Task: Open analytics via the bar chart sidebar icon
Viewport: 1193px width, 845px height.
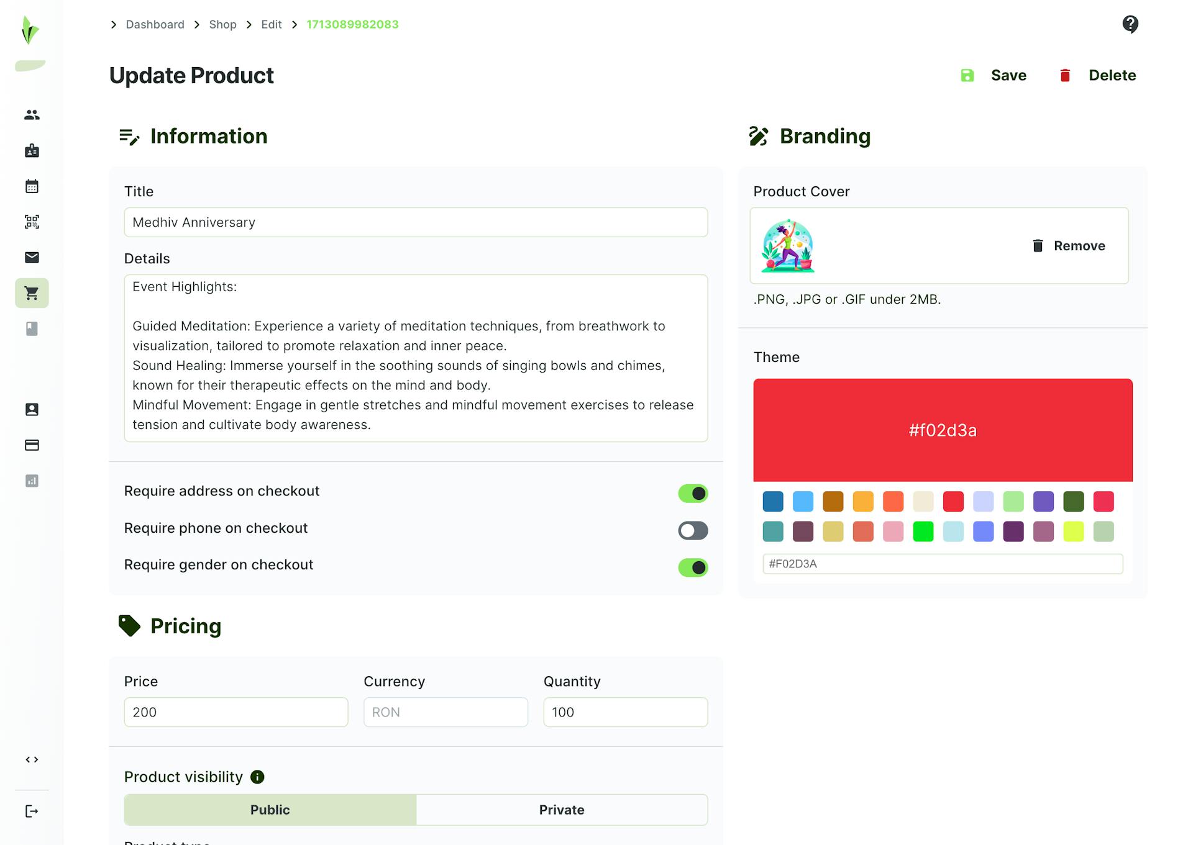Action: pyautogui.click(x=31, y=481)
